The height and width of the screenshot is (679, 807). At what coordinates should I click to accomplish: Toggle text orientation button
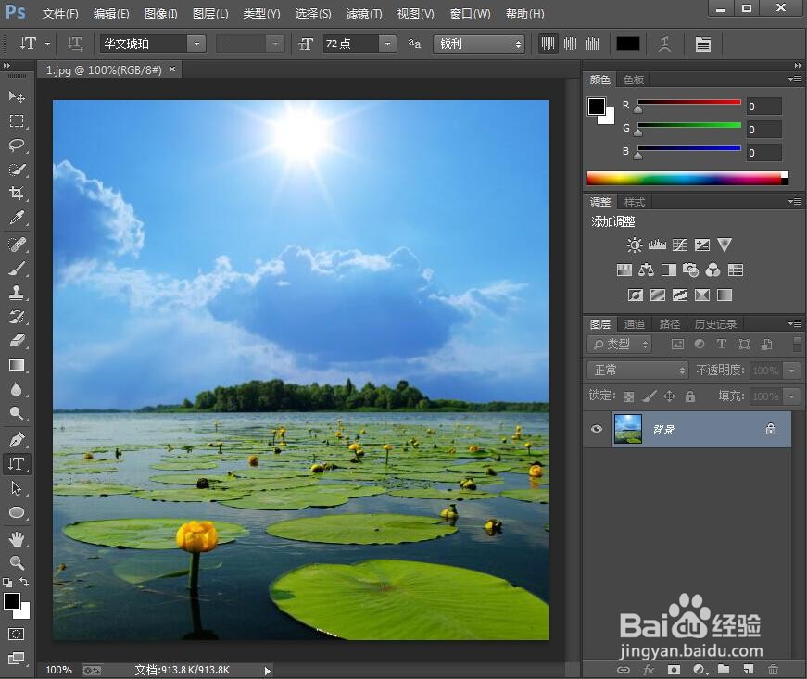75,44
